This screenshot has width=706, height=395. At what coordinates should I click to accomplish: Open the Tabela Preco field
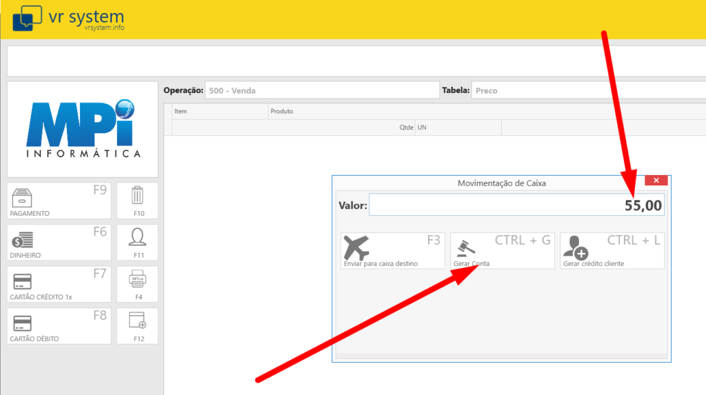click(587, 90)
